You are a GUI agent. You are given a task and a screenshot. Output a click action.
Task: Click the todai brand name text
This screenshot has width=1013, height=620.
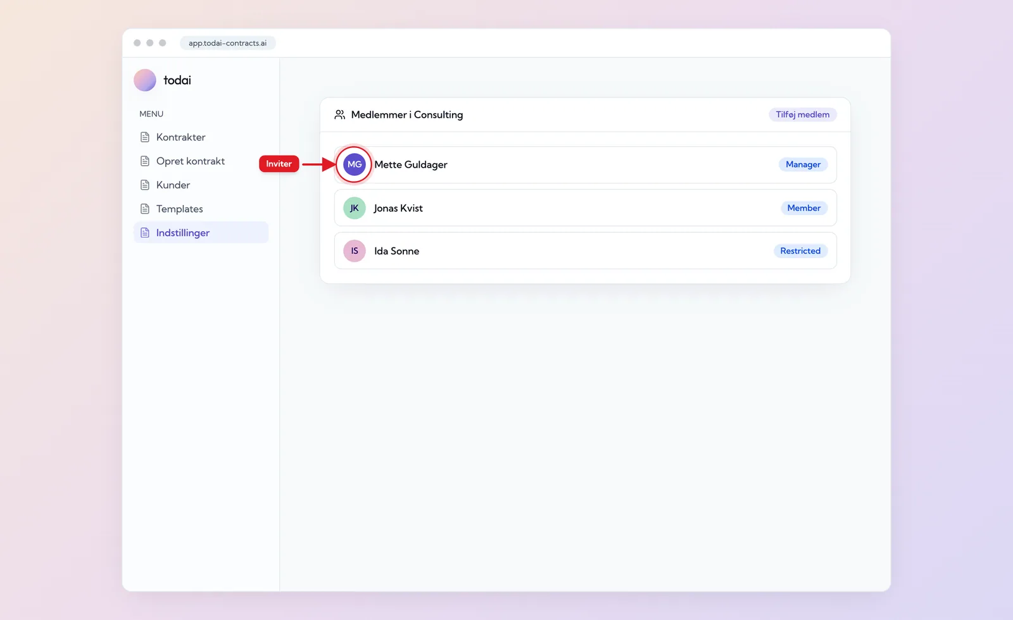[177, 80]
